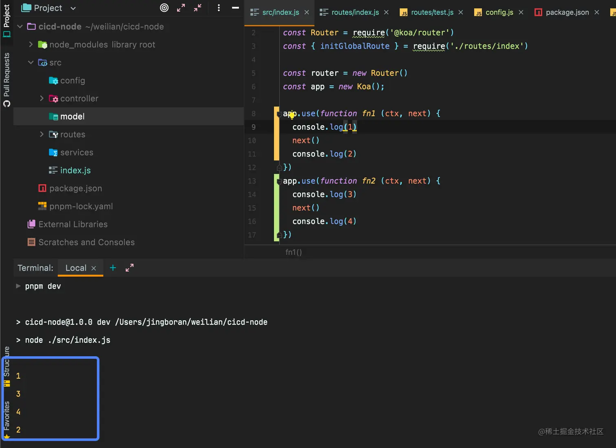The width and height of the screenshot is (616, 448).
Task: Select the Local terminal tab
Action: pyautogui.click(x=76, y=268)
